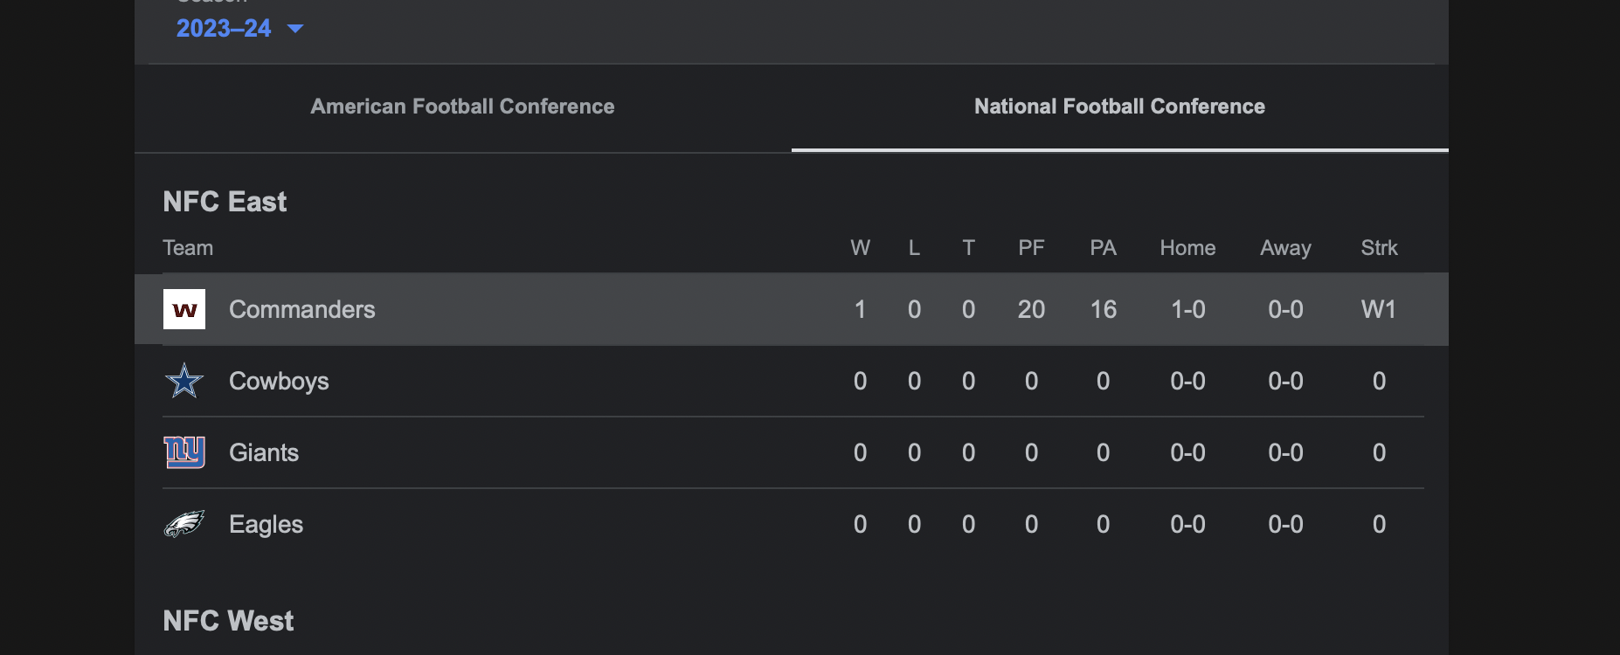
Task: Open the 2023–24 season dropdown
Action: pos(225,28)
